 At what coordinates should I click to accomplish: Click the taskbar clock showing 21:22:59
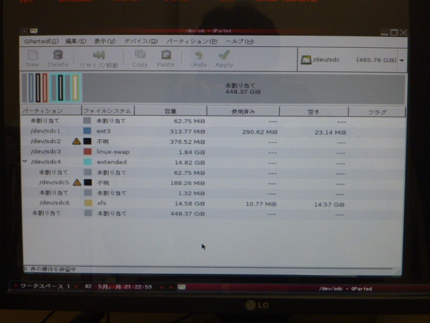tap(138, 287)
